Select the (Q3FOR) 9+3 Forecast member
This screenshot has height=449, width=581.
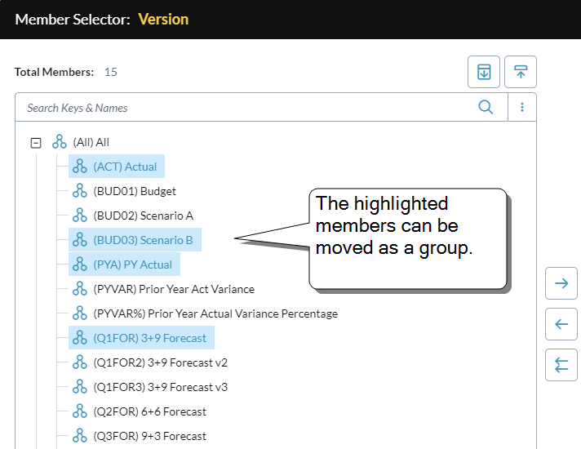(x=149, y=436)
